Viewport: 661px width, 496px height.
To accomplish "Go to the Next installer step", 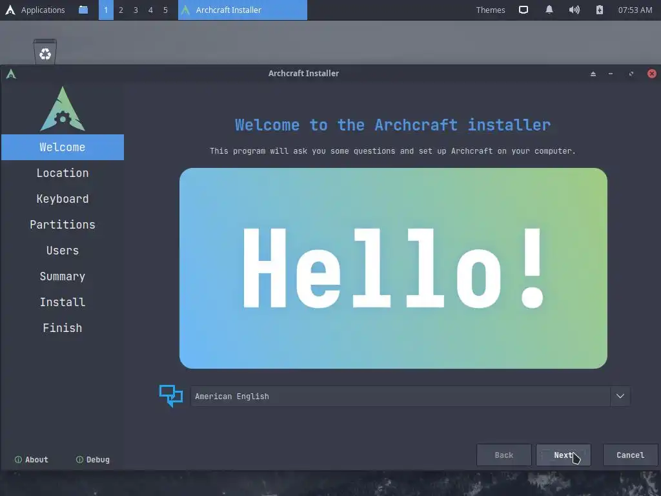I will (563, 455).
